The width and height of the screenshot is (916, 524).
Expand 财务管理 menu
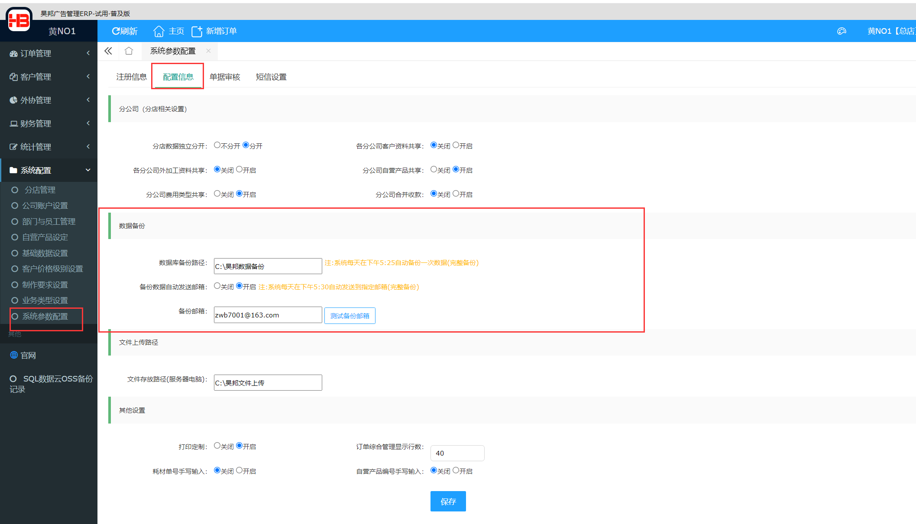tap(49, 123)
